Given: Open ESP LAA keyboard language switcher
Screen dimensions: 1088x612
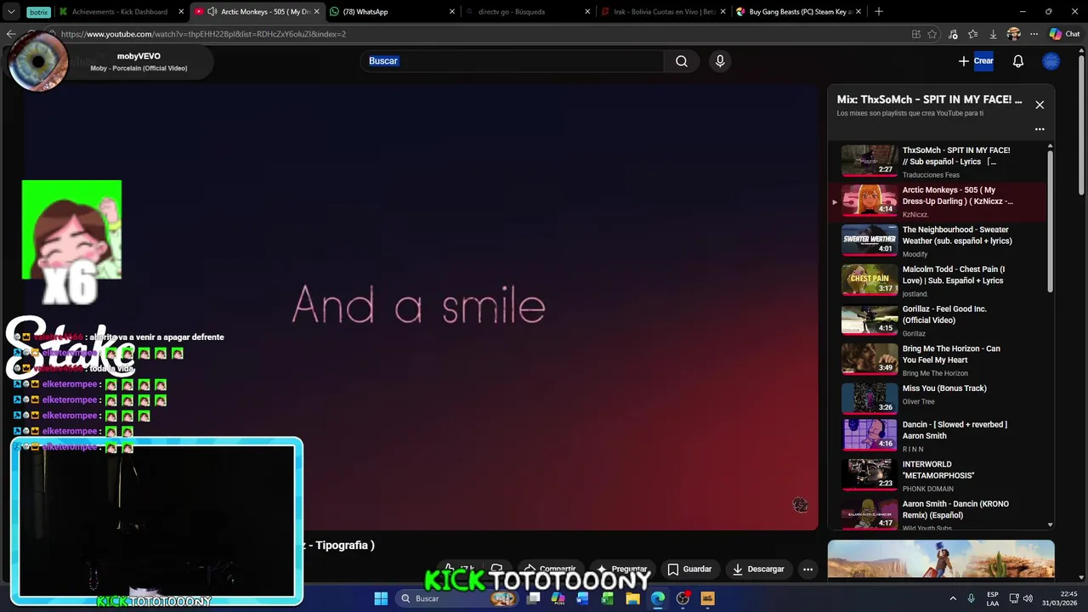Looking at the screenshot, I should click(993, 598).
